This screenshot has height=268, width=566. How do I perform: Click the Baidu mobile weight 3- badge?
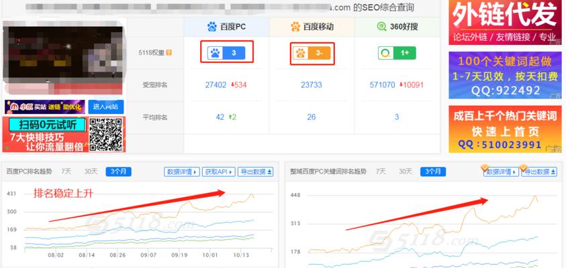pyautogui.click(x=312, y=54)
